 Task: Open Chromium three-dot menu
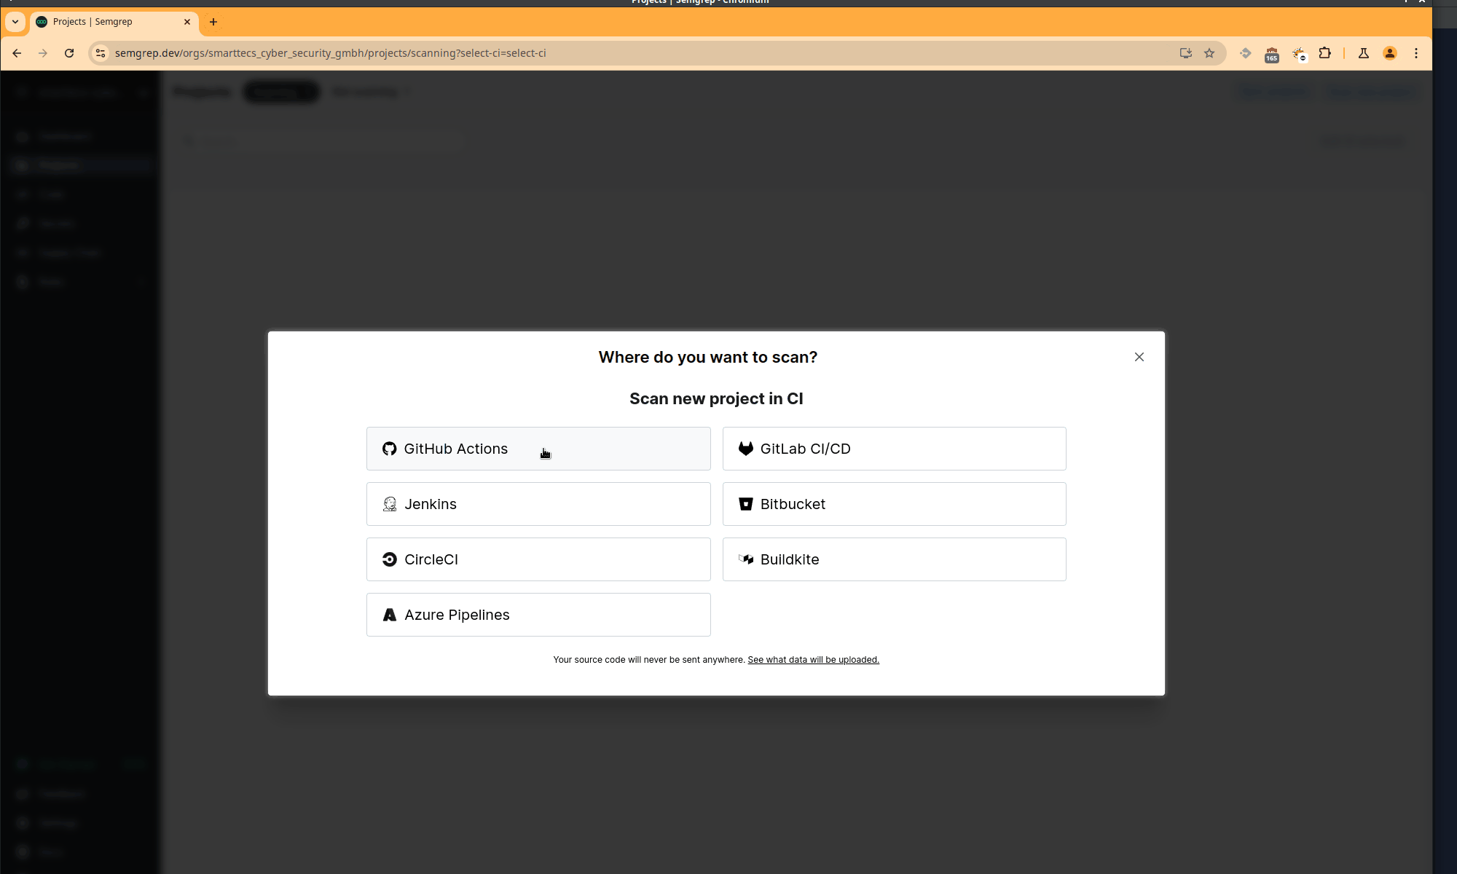tap(1416, 53)
